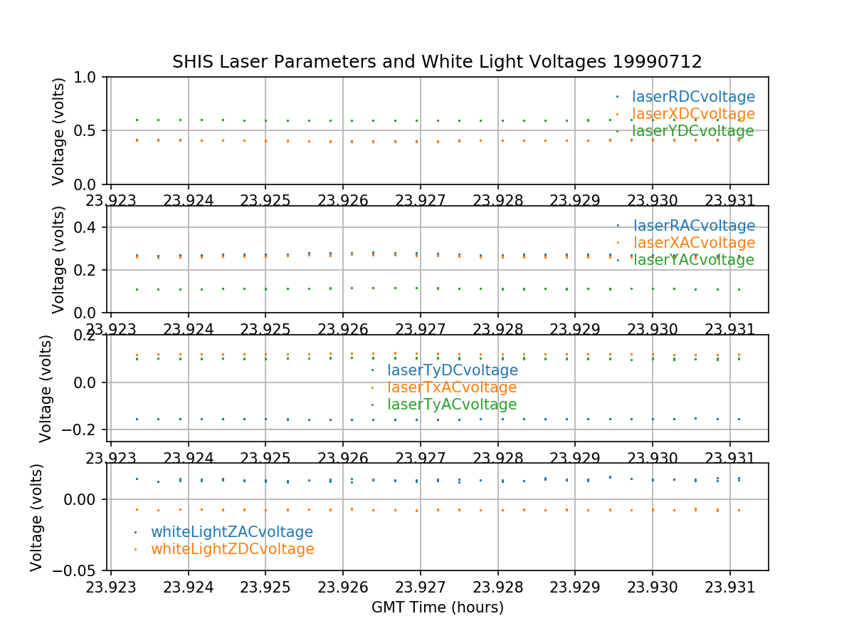Screen dimensions: 854x641
Task: Click the whiteLightZDCvoltage legend entry
Action: click(232, 549)
